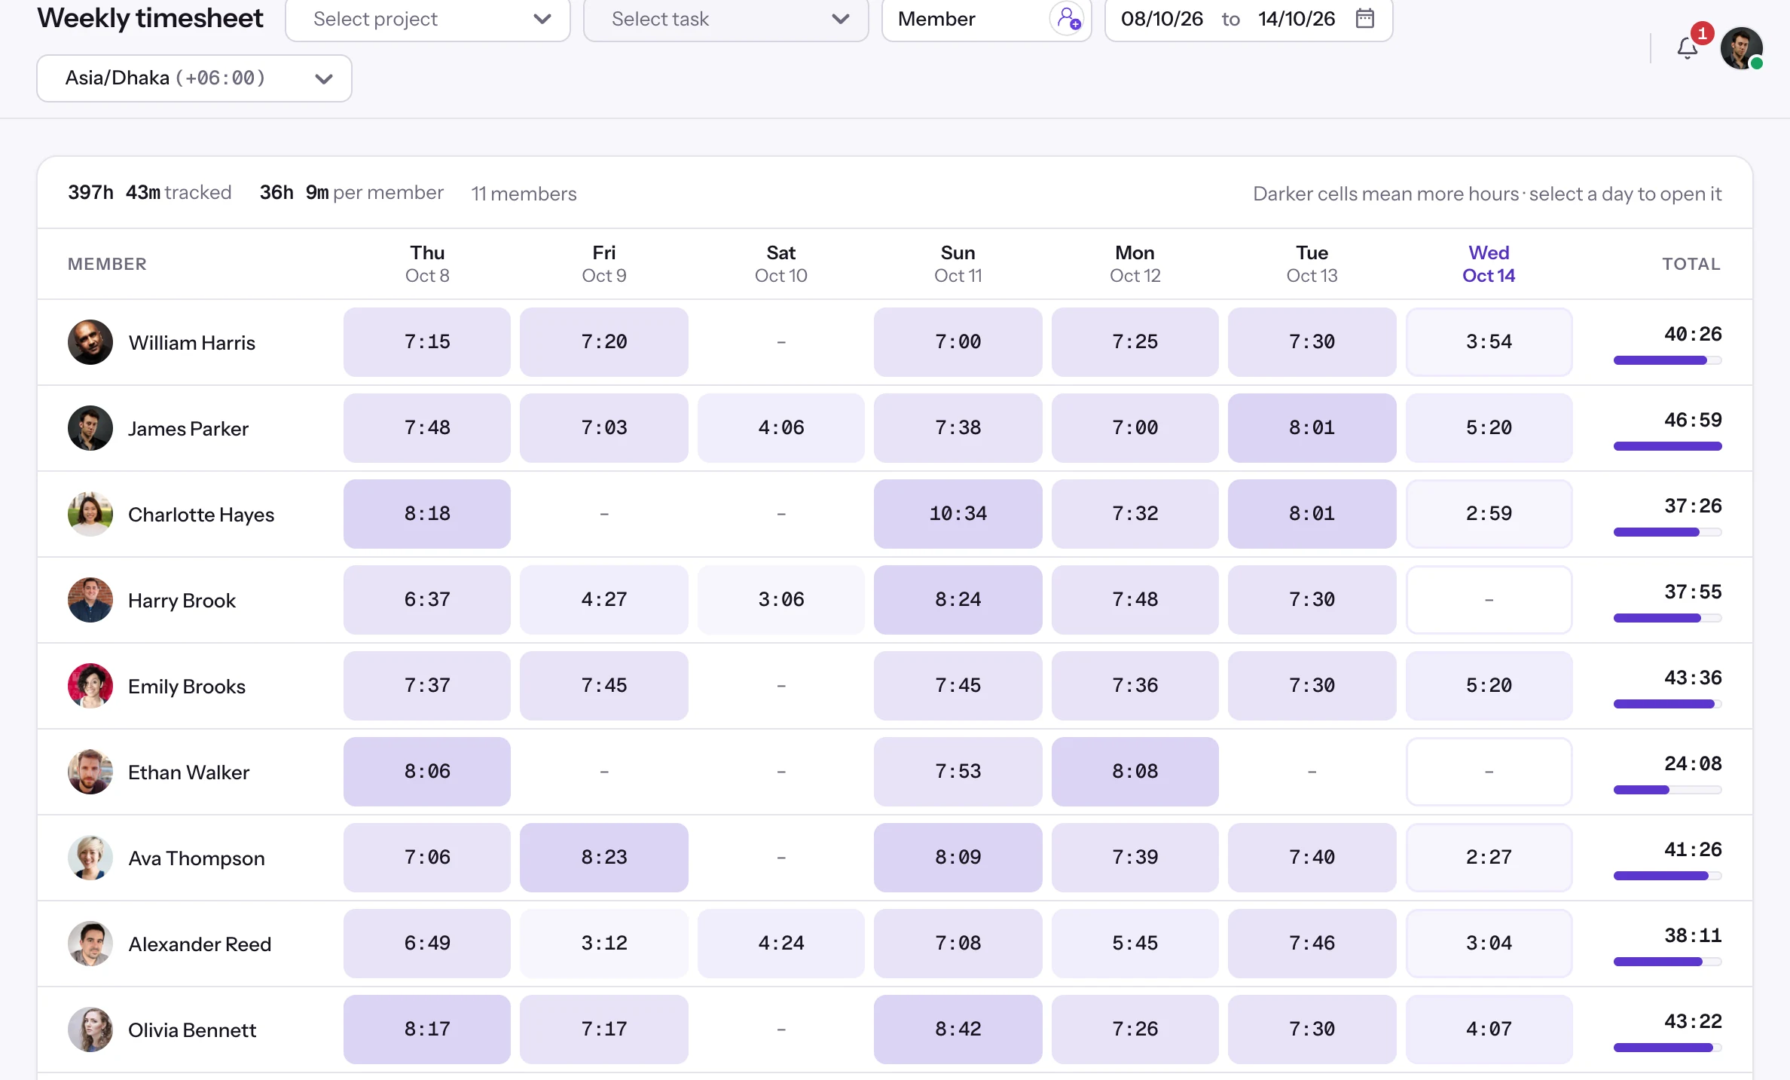The height and width of the screenshot is (1080, 1790).
Task: Select the Thu Oct 8 column header
Action: pos(427,264)
